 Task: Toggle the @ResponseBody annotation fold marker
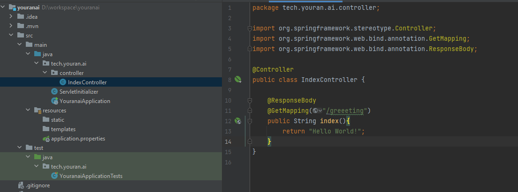(250, 100)
